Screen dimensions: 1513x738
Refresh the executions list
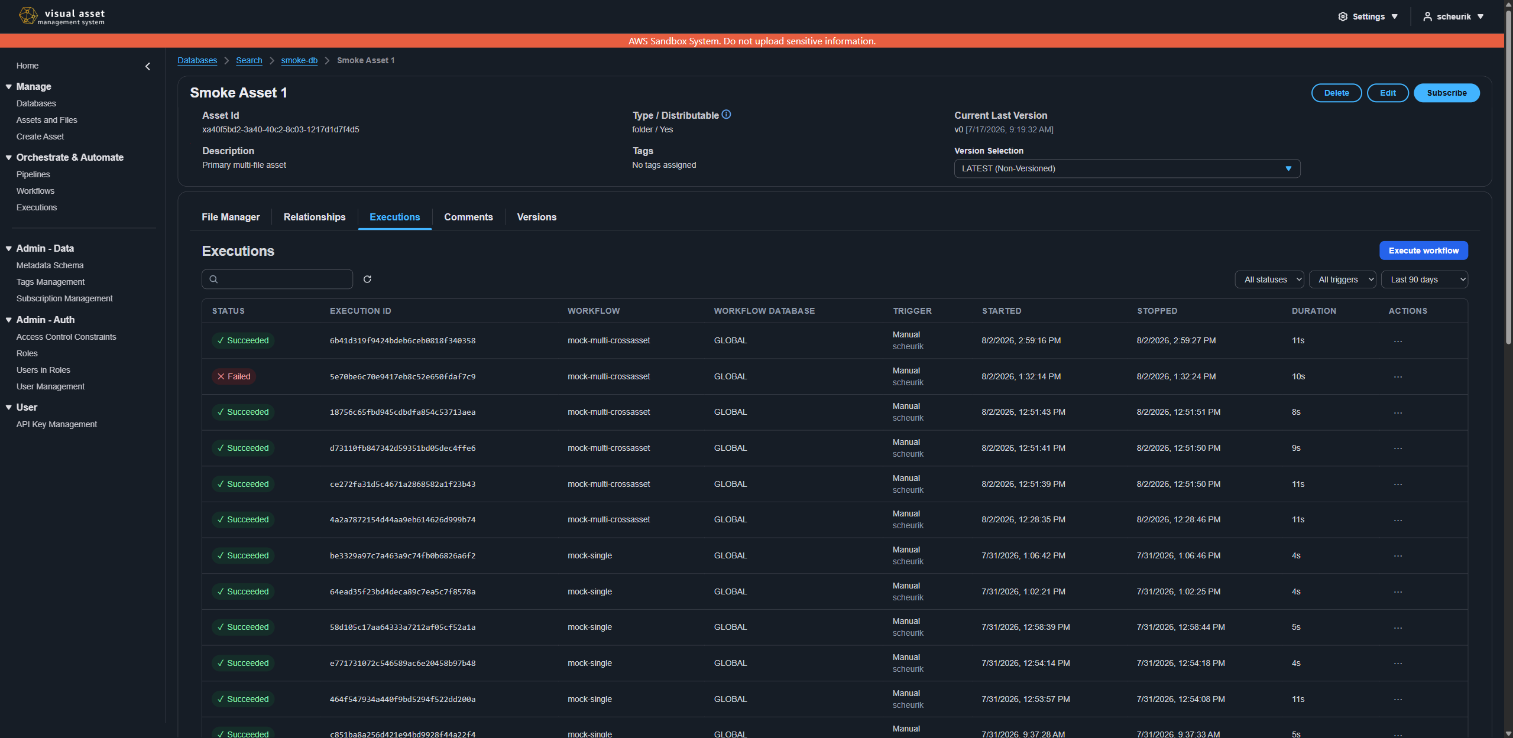(x=367, y=279)
